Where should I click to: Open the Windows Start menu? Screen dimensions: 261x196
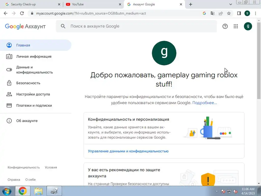click(x=7, y=191)
